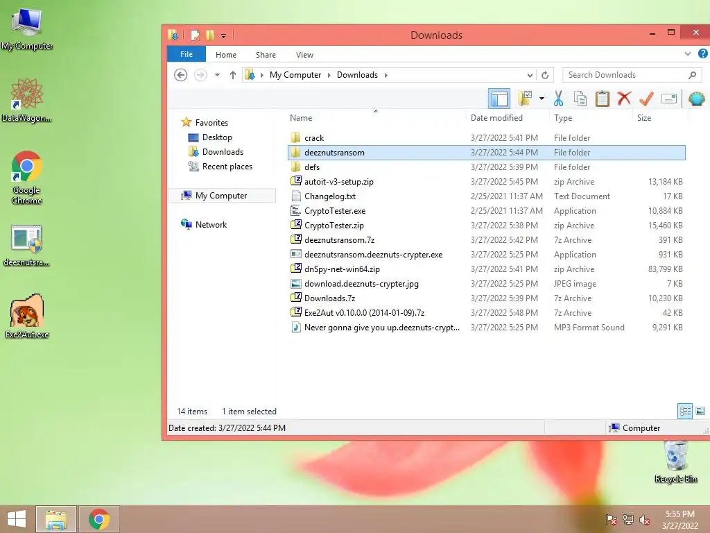The height and width of the screenshot is (533, 710).
Task: Expand the ribbon with the chevron
Action: [x=688, y=54]
